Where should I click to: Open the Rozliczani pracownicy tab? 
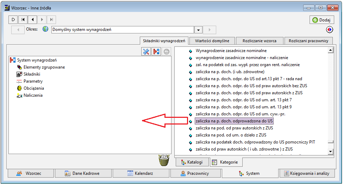pyautogui.click(x=308, y=41)
